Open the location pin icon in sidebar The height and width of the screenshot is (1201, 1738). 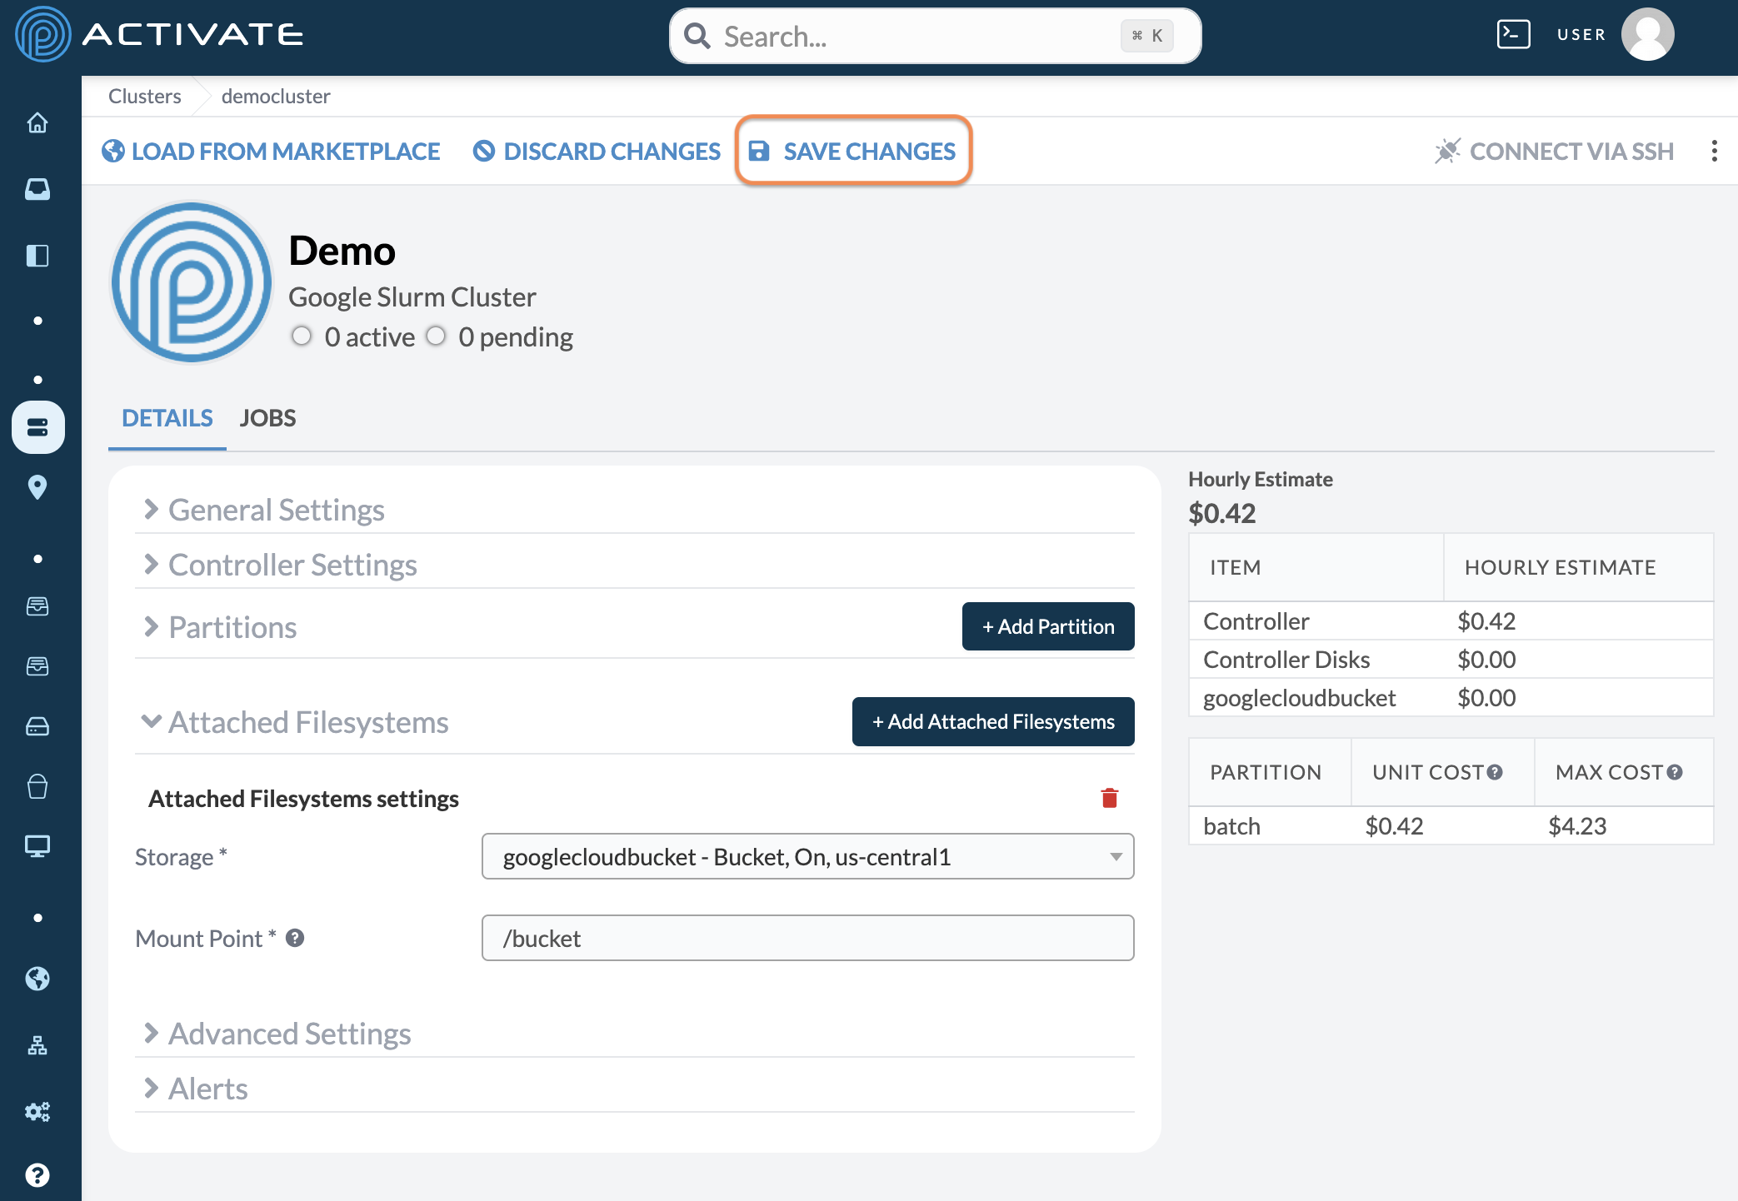[37, 486]
